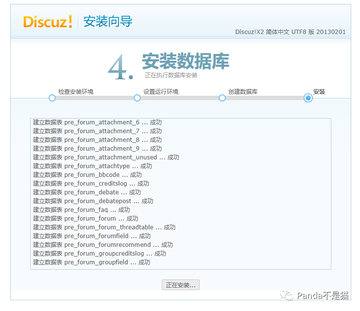
Task: Click the 设置运行环境 step label
Action: 161,92
